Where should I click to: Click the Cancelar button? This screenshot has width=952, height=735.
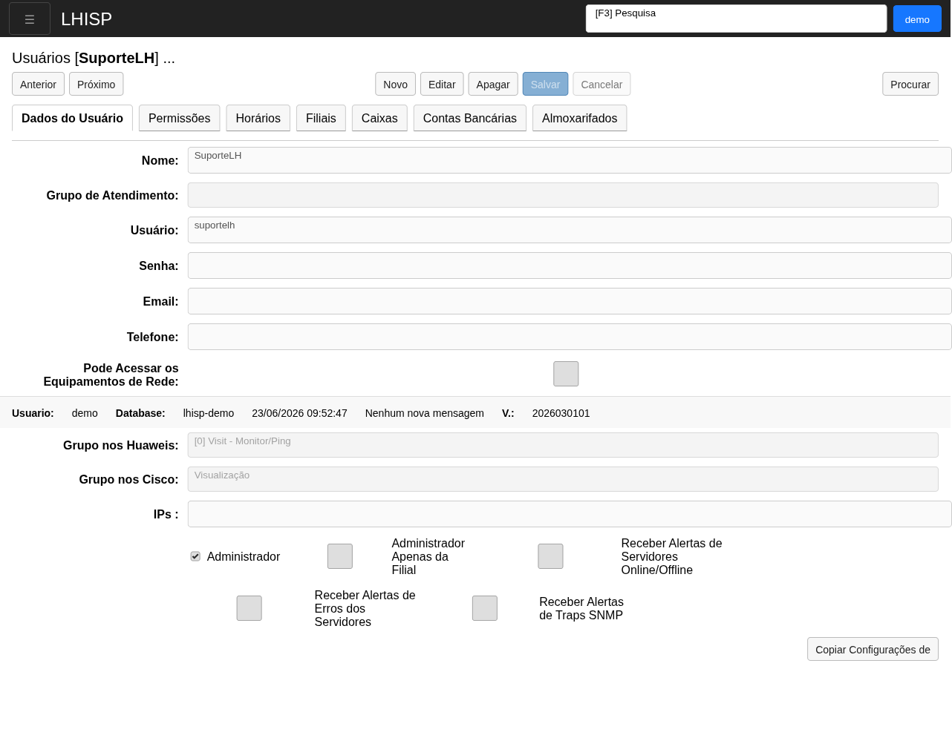(601, 84)
